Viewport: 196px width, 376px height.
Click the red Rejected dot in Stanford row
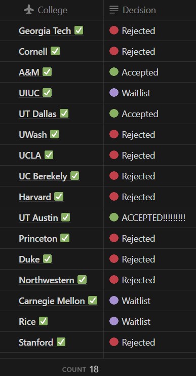pos(114,342)
